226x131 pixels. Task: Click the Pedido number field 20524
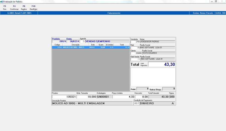[59, 41]
